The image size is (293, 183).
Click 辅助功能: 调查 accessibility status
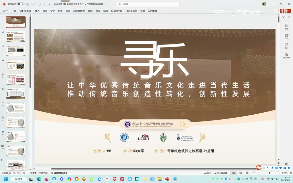pos(59,173)
